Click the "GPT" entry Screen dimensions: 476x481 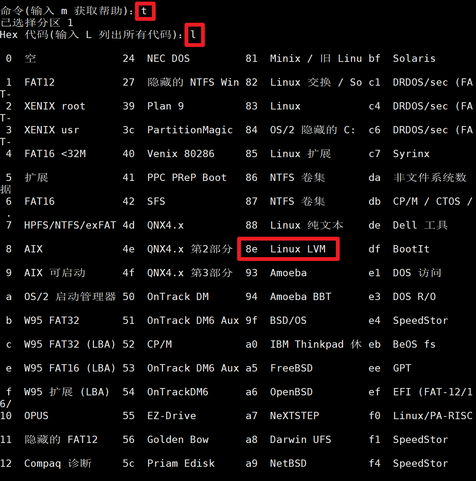point(402,368)
